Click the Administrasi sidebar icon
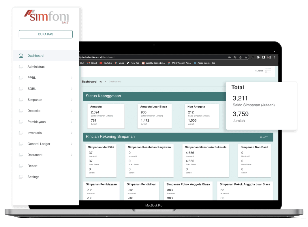The width and height of the screenshot is (308, 227). point(21,67)
